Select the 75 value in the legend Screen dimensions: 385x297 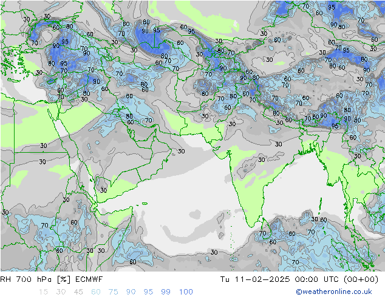113,292
